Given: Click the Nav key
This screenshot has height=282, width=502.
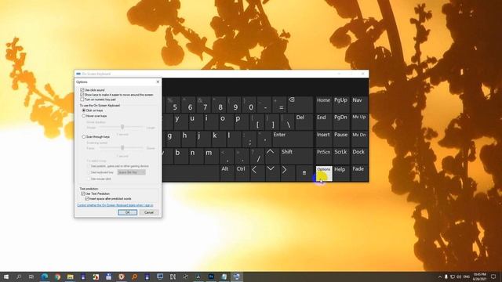Looking at the screenshot, I should point(359,104).
